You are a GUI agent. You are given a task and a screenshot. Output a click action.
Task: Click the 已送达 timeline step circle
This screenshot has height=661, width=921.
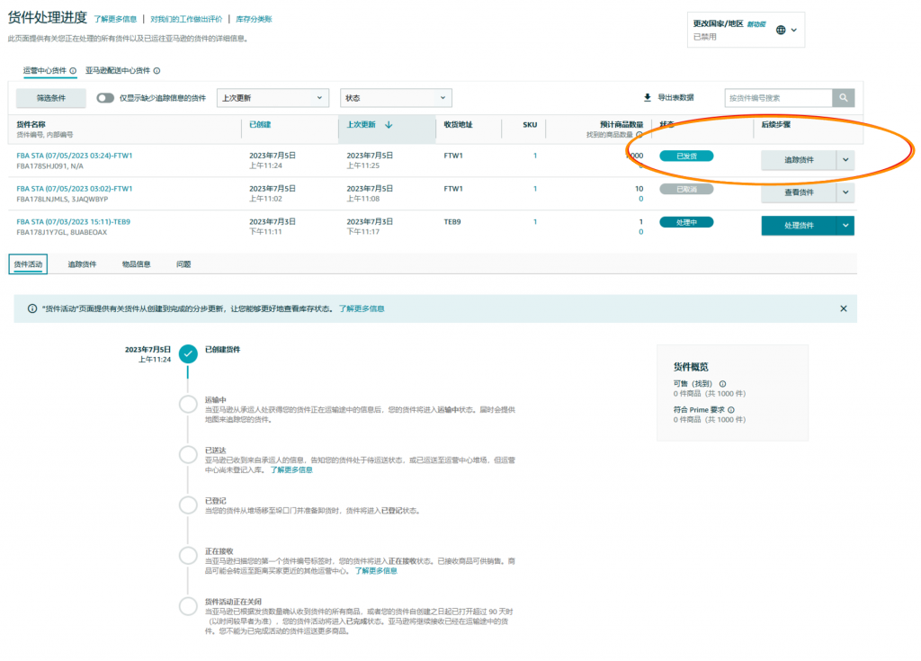pos(188,454)
